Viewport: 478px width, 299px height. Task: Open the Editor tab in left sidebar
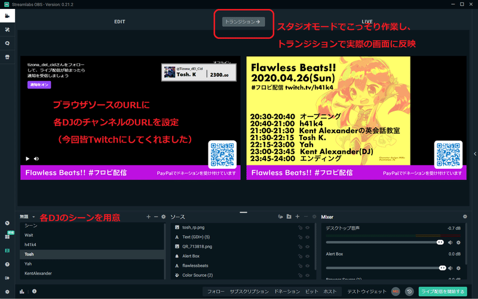point(7,16)
